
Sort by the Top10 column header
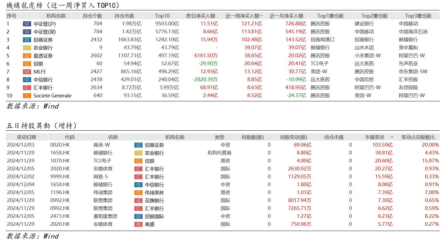point(163,16)
